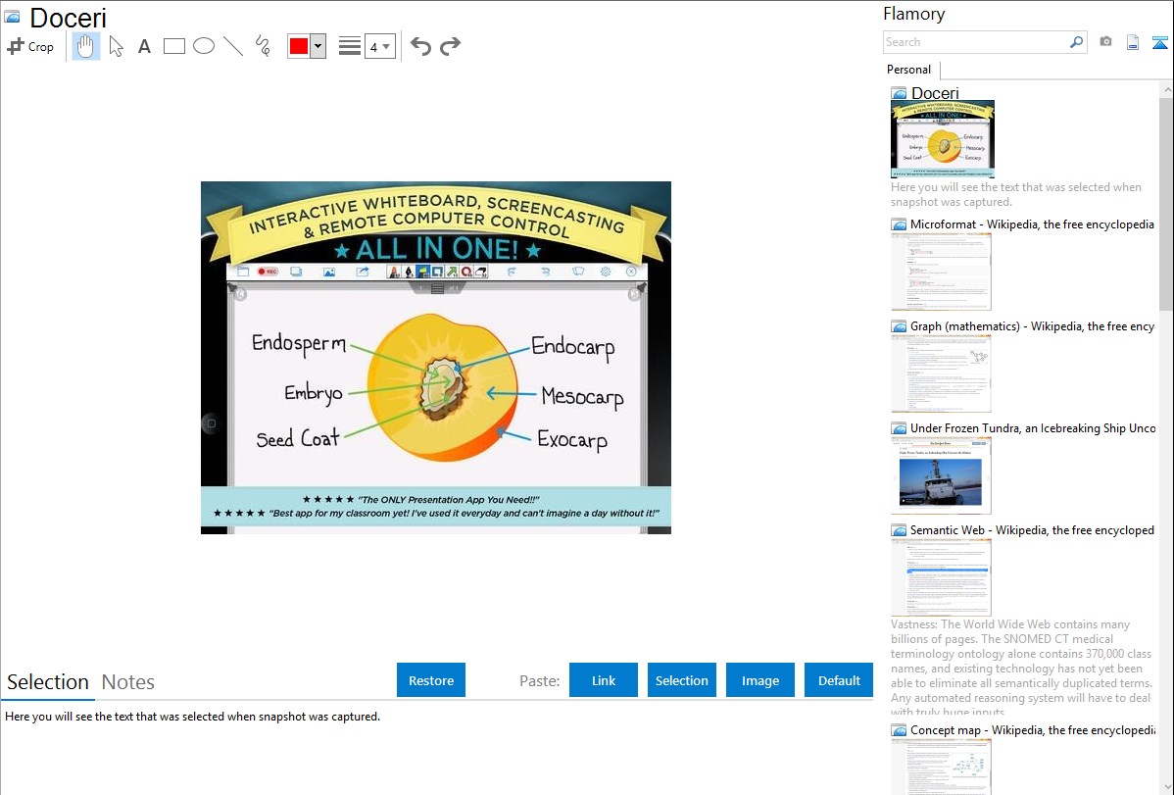The height and width of the screenshot is (795, 1174).
Task: Switch to the Notes tab
Action: pos(128,682)
